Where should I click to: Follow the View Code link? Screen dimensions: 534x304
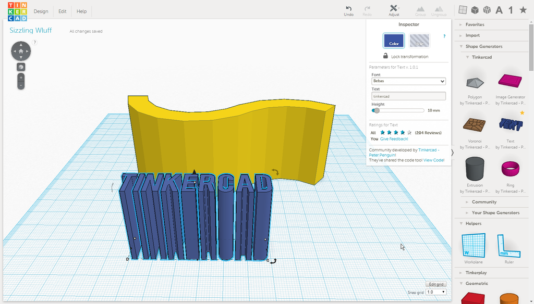pyautogui.click(x=433, y=160)
